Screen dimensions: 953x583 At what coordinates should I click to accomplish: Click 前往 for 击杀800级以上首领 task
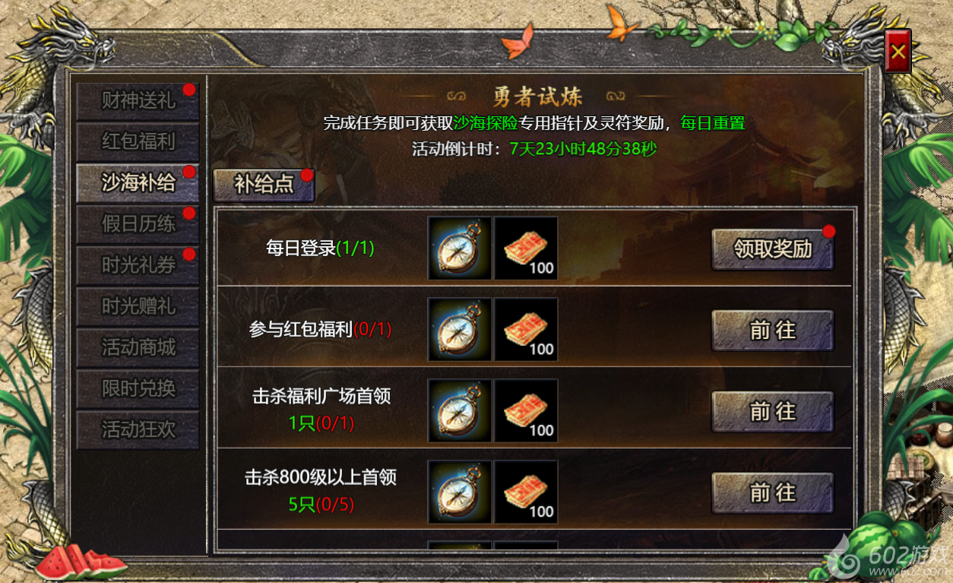pyautogui.click(x=773, y=493)
